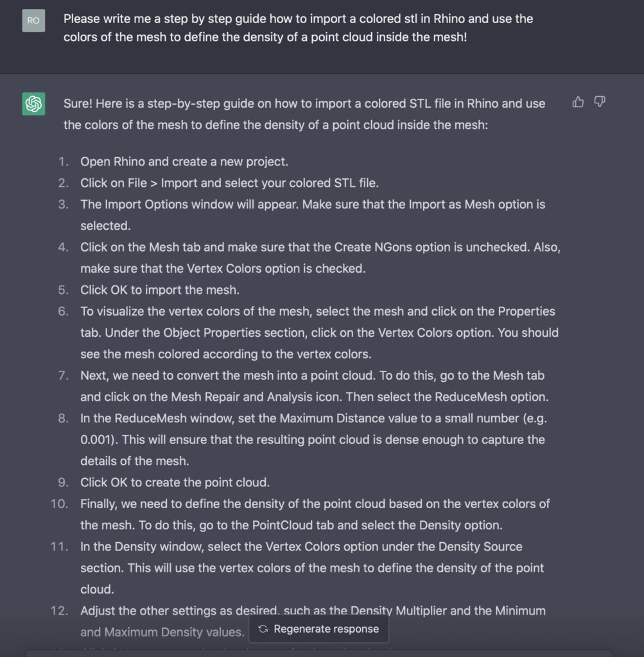Click step 3 about Import Options window
This screenshot has height=657, width=644.
(x=313, y=215)
